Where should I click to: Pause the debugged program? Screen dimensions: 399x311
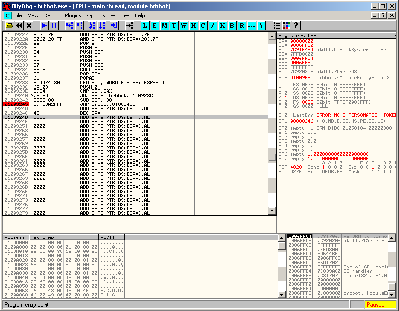point(54,25)
